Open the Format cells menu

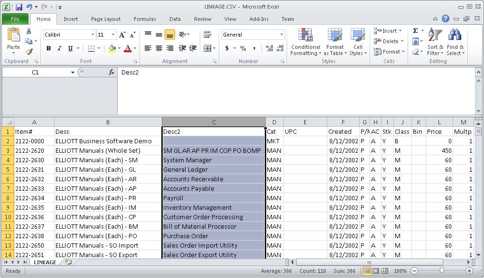(x=389, y=52)
